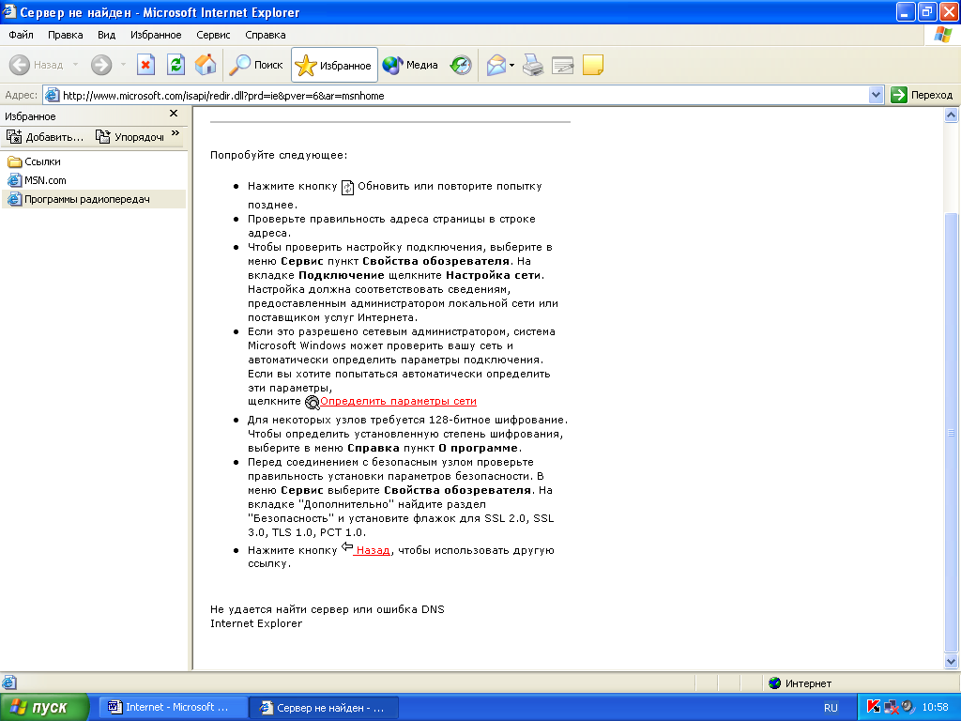This screenshot has height=721, width=961.
Task: Open the Файл menu
Action: click(x=21, y=35)
